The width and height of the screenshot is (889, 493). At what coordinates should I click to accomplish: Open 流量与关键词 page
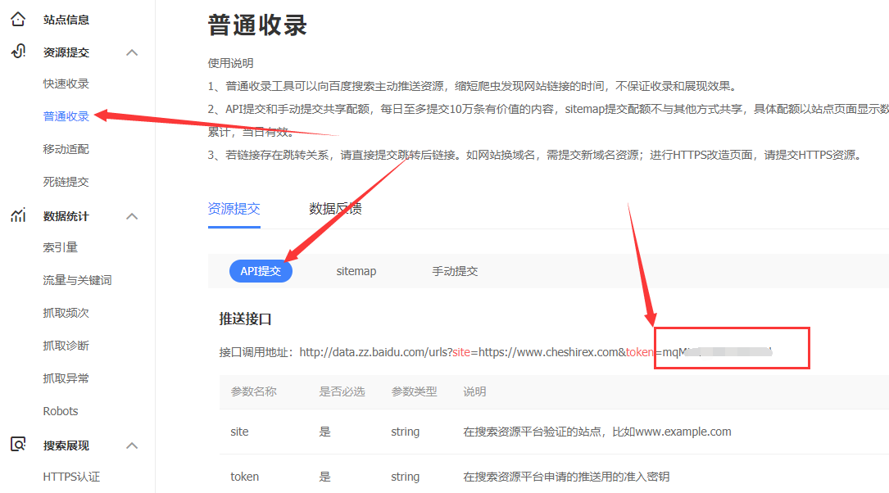[x=78, y=281]
